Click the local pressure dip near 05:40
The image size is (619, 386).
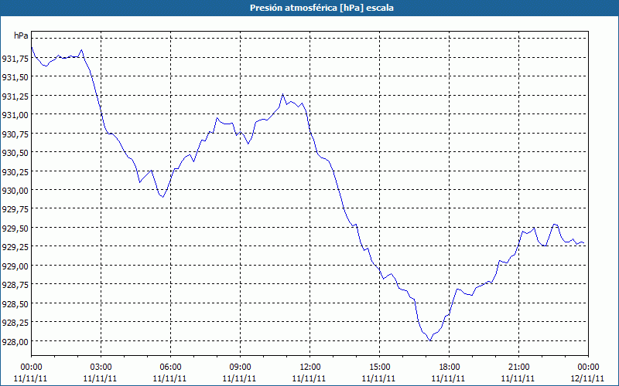162,197
